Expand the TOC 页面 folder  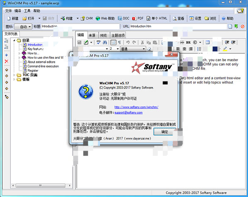pyautogui.click(x=14, y=75)
